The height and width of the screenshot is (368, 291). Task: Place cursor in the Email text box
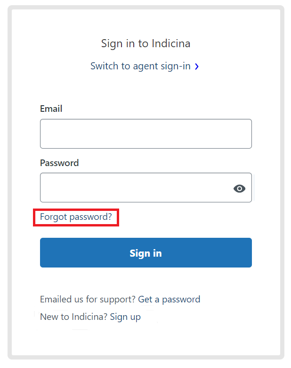pyautogui.click(x=145, y=134)
